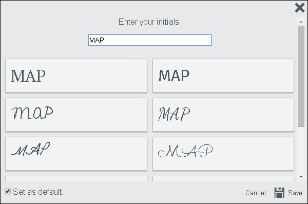308x204 pixels.
Task: Cancel the initials dialog
Action: 255,193
